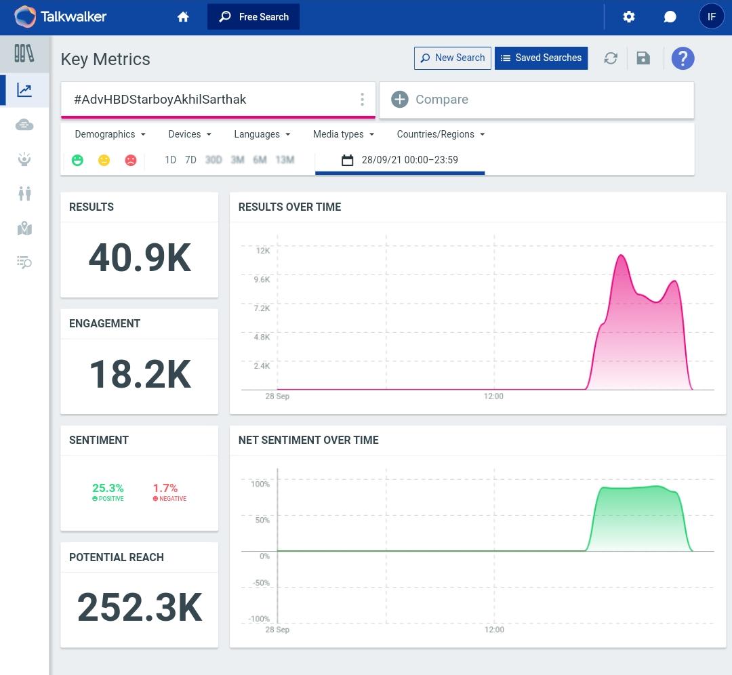
Task: Click the Key Metrics heading
Action: click(106, 59)
